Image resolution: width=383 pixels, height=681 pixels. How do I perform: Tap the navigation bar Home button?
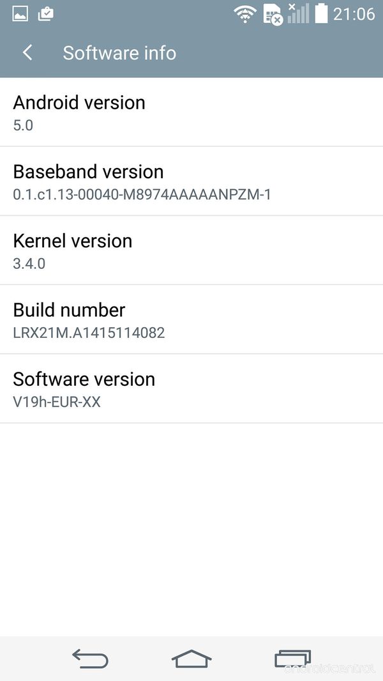[x=191, y=658]
